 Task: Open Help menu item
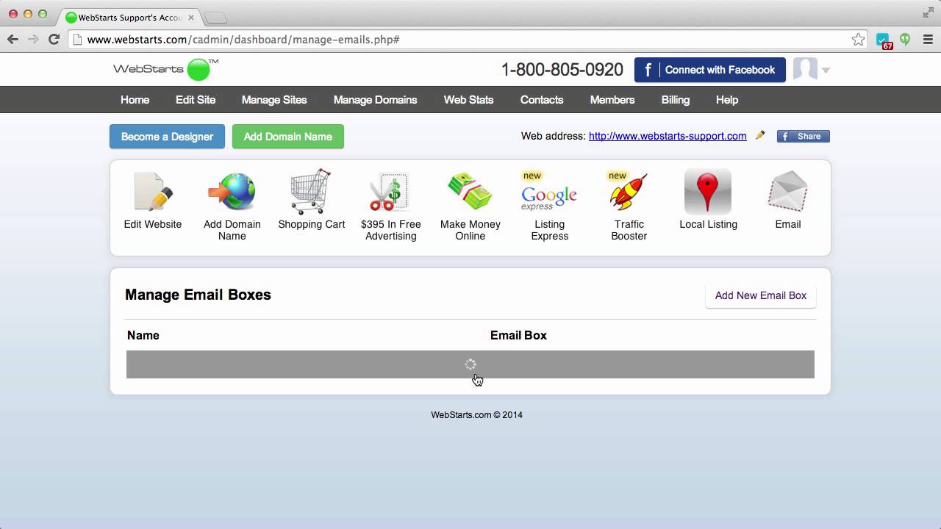tap(727, 100)
